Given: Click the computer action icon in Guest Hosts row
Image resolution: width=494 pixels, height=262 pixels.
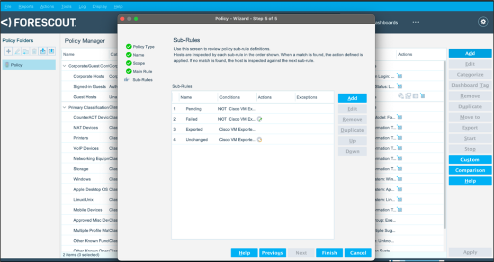Looking at the screenshot, I should 408,96.
